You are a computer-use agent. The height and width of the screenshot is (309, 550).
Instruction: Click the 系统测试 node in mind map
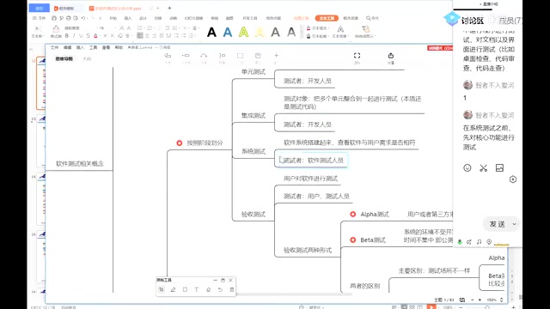[254, 151]
